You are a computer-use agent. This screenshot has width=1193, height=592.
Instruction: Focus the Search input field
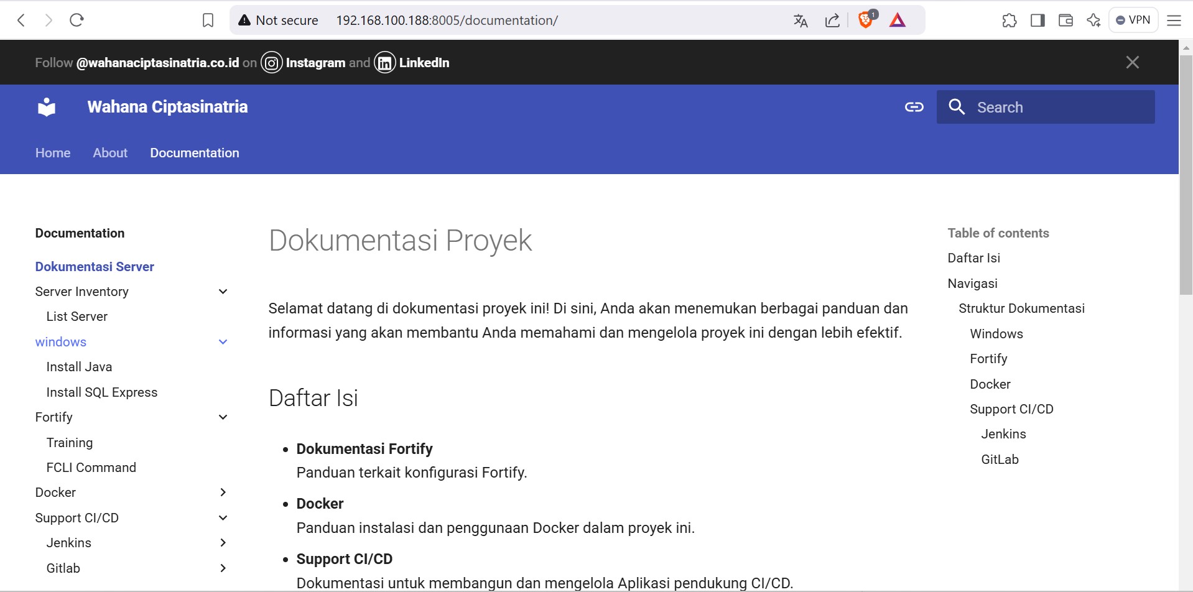click(1057, 107)
